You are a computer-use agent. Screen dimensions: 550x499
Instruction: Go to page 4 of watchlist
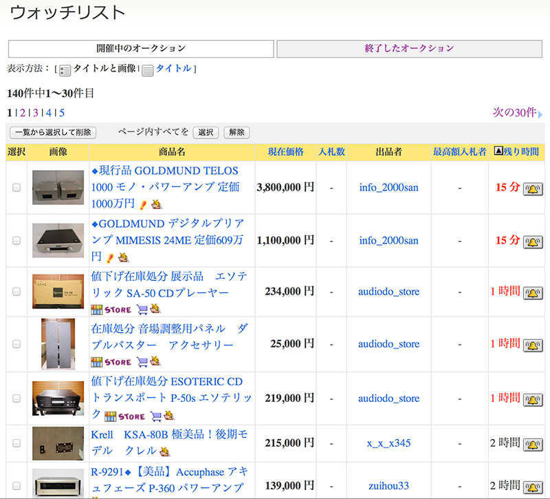[x=48, y=113]
